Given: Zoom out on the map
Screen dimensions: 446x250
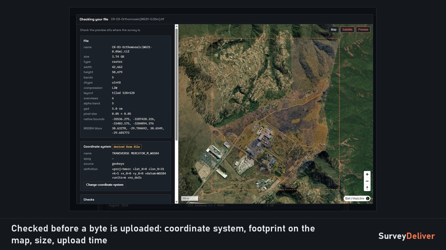Looking at the screenshot, I should (367, 181).
